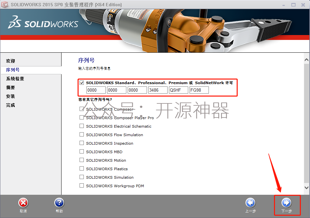Click second serial number field

pyautogui.click(x=117, y=90)
